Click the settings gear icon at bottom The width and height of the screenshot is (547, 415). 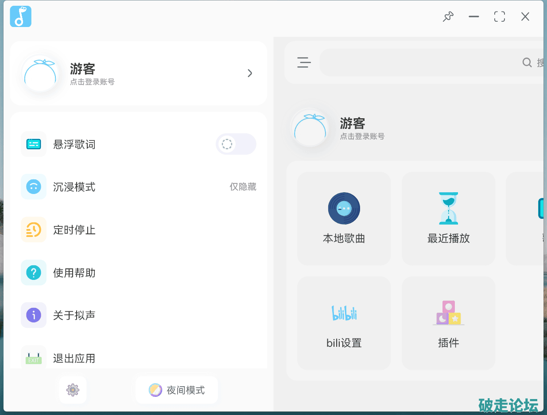pyautogui.click(x=73, y=390)
